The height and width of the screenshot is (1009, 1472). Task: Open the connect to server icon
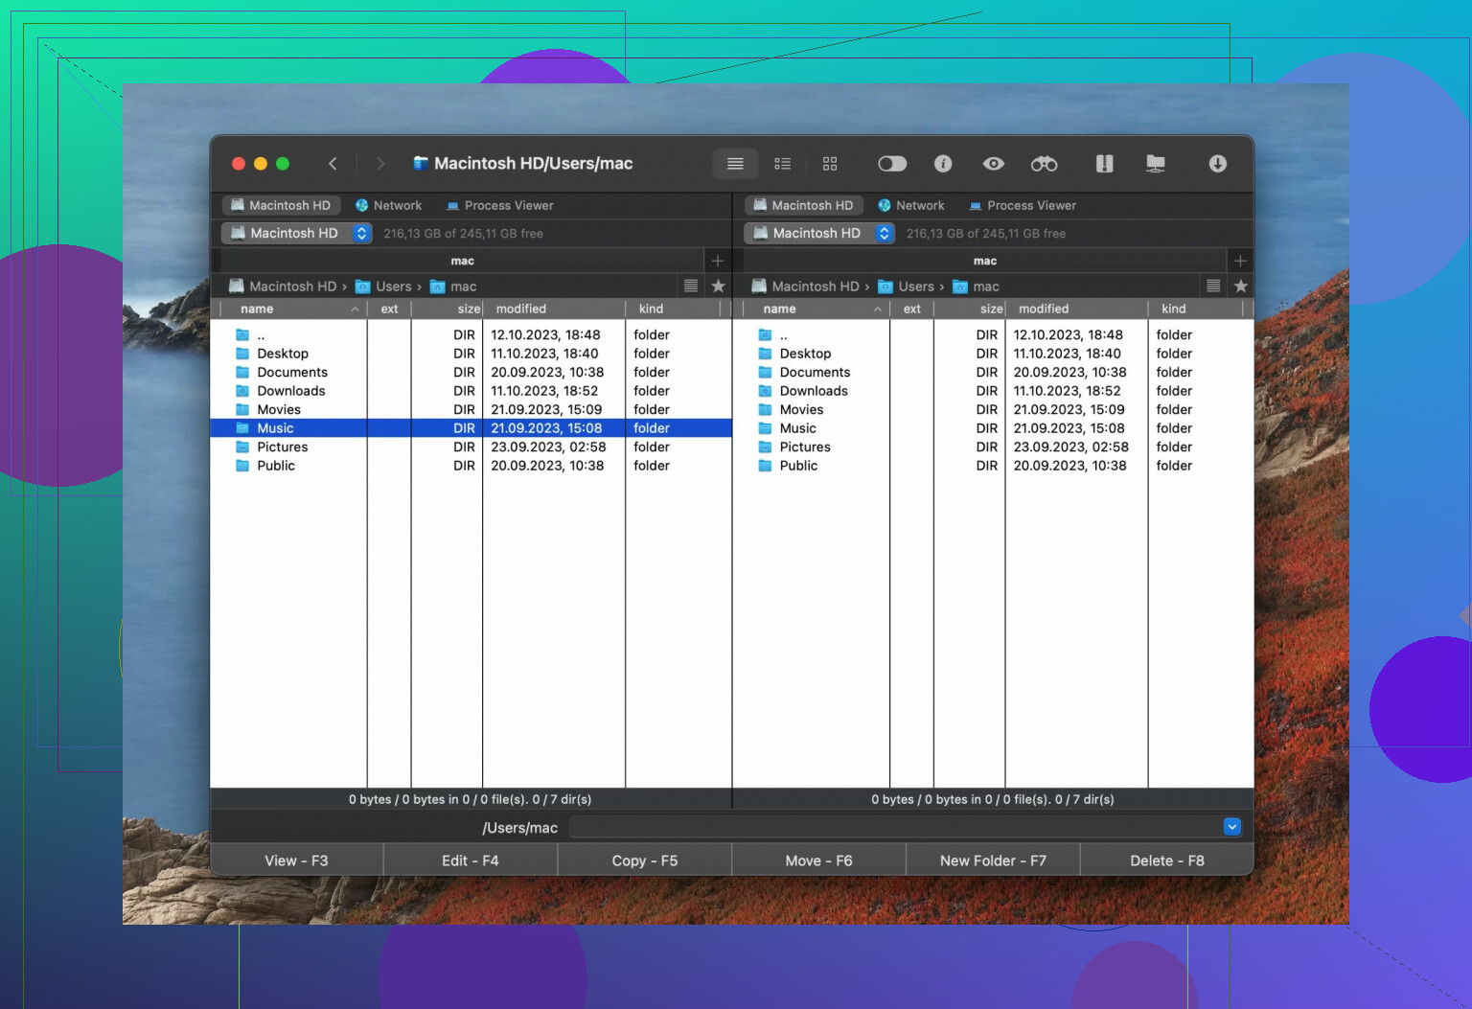(x=1156, y=164)
